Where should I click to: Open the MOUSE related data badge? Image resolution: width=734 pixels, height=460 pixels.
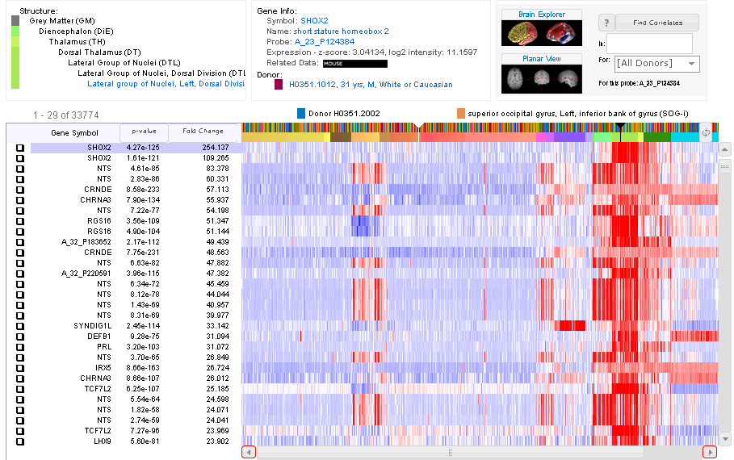(x=354, y=64)
